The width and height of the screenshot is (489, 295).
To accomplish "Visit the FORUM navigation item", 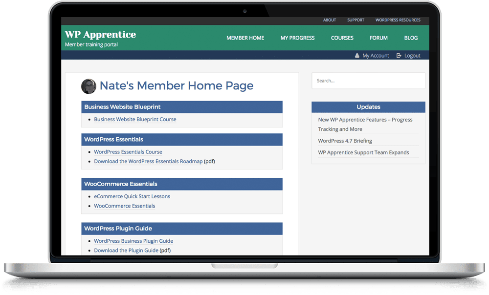I will pos(378,38).
